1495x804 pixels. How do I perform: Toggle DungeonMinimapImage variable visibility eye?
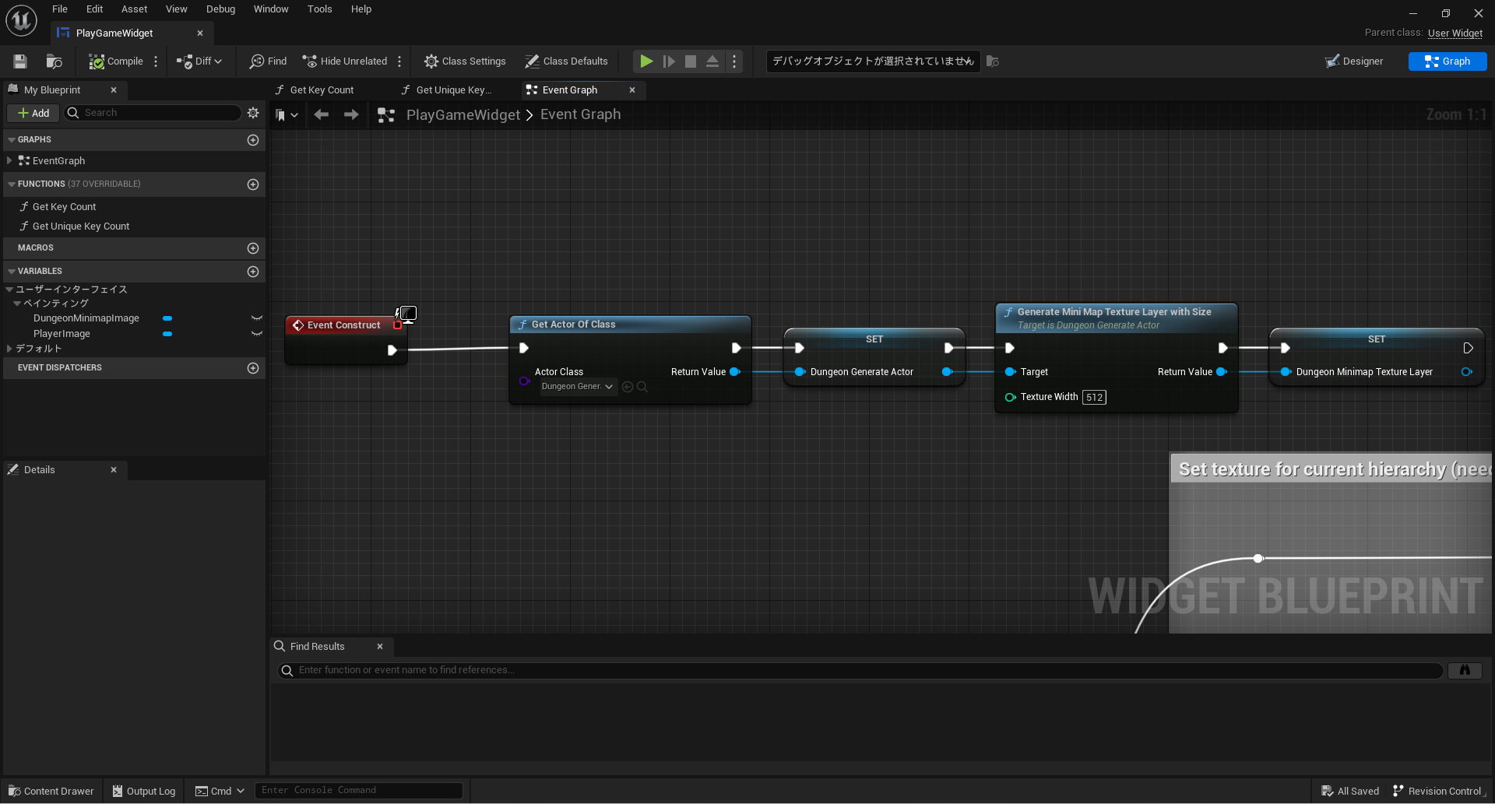tap(256, 318)
